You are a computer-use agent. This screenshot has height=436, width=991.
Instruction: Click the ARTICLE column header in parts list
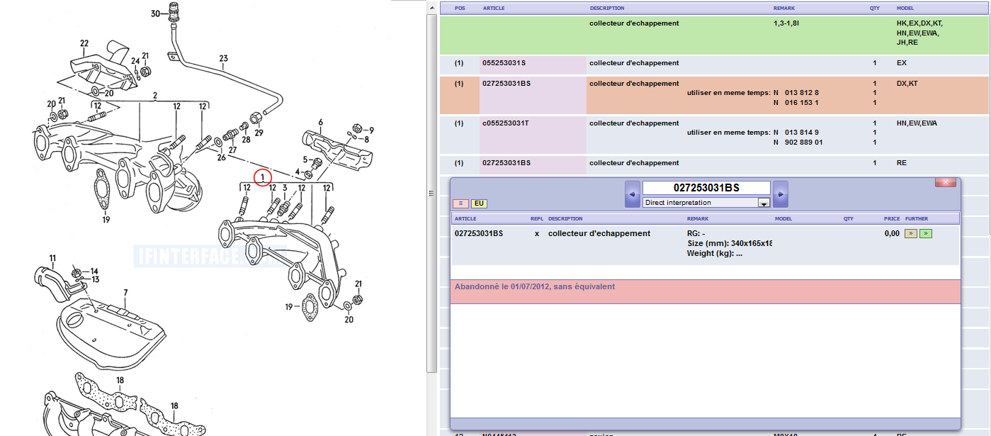tap(494, 9)
